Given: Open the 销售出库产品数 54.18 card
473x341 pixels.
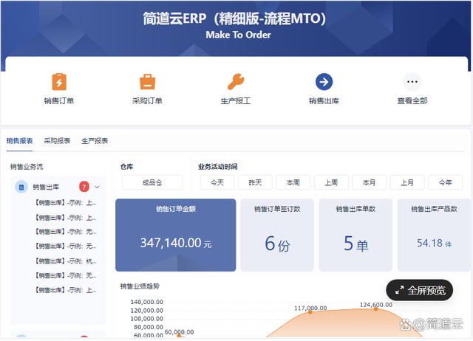Looking at the screenshot, I should 434,235.
